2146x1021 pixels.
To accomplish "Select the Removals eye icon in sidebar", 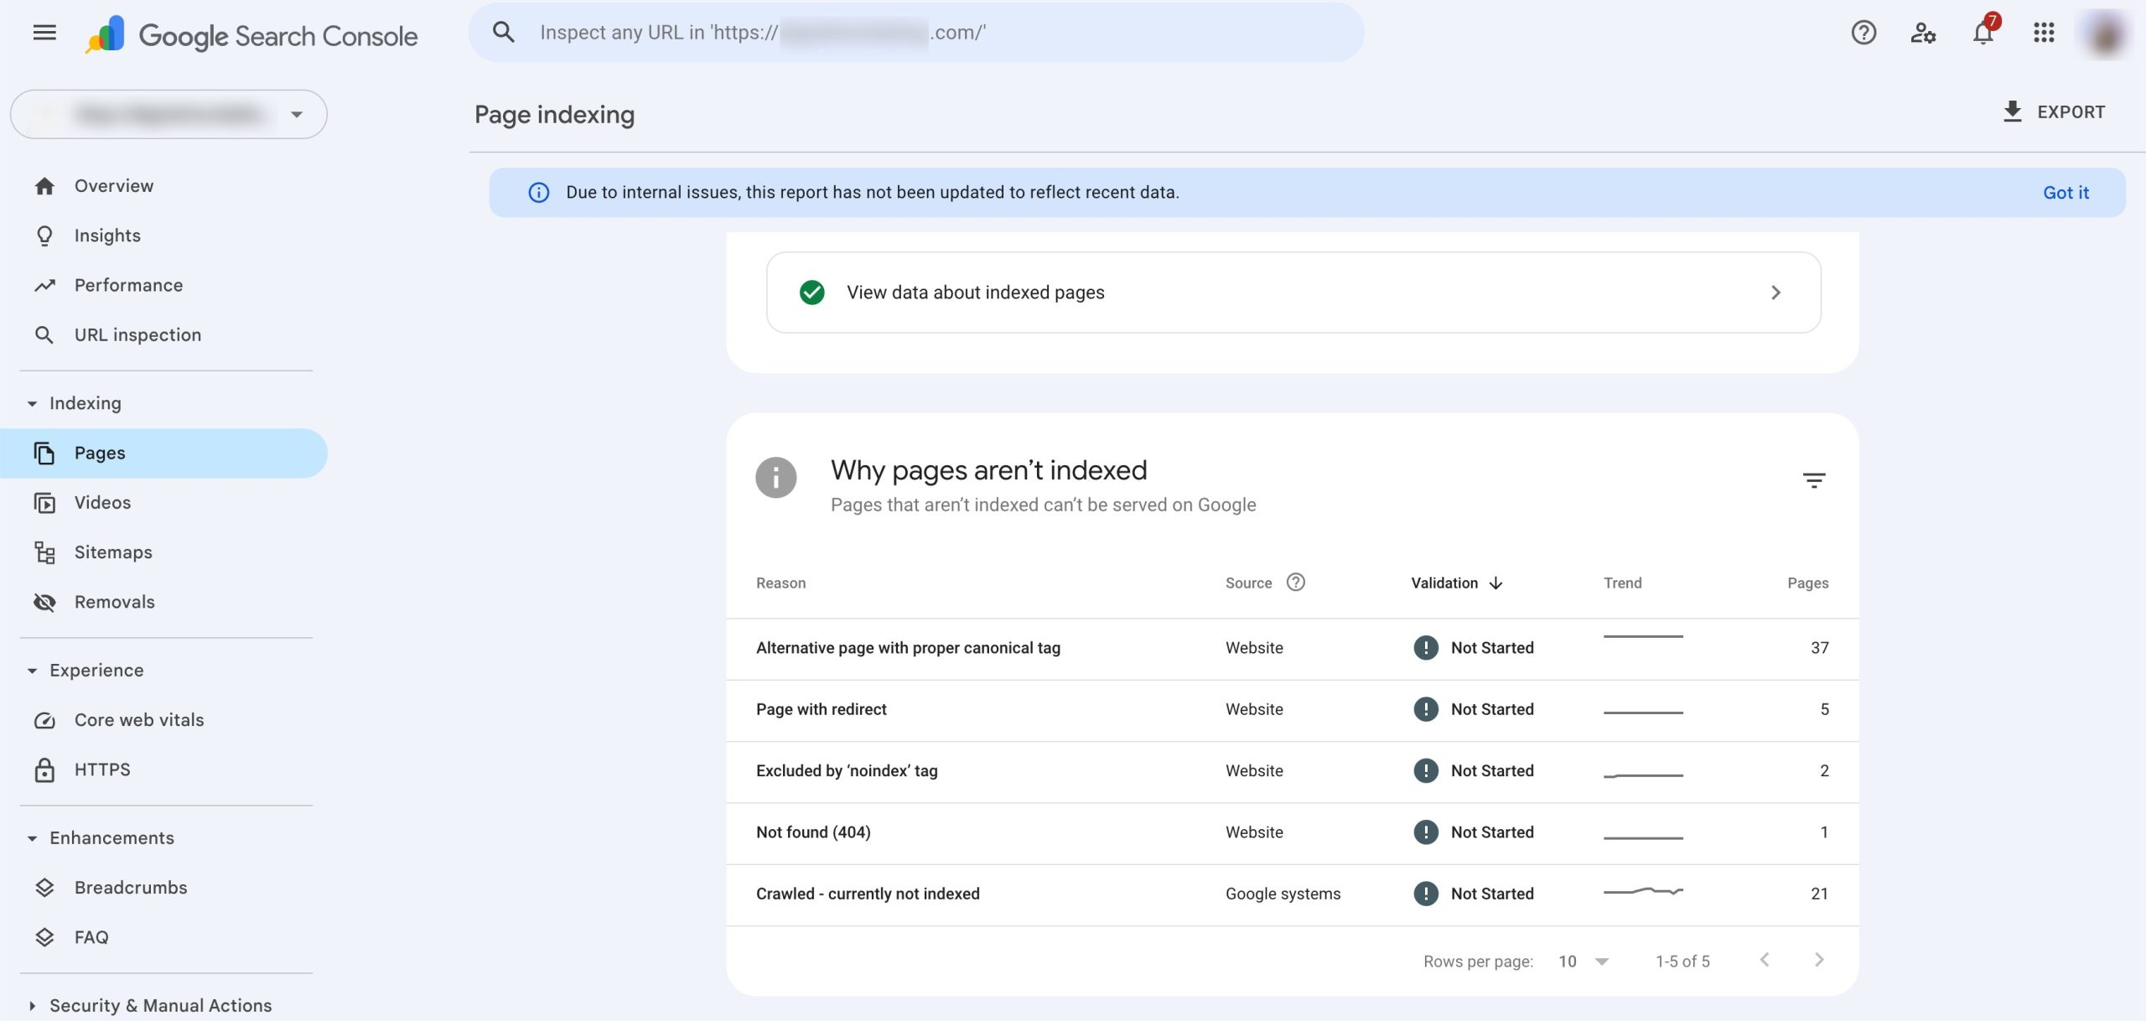I will pyautogui.click(x=46, y=601).
